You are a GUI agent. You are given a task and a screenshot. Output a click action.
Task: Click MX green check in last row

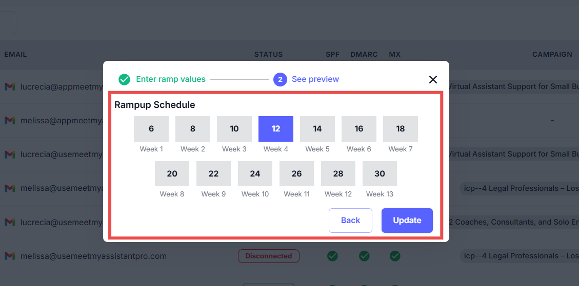click(395, 255)
